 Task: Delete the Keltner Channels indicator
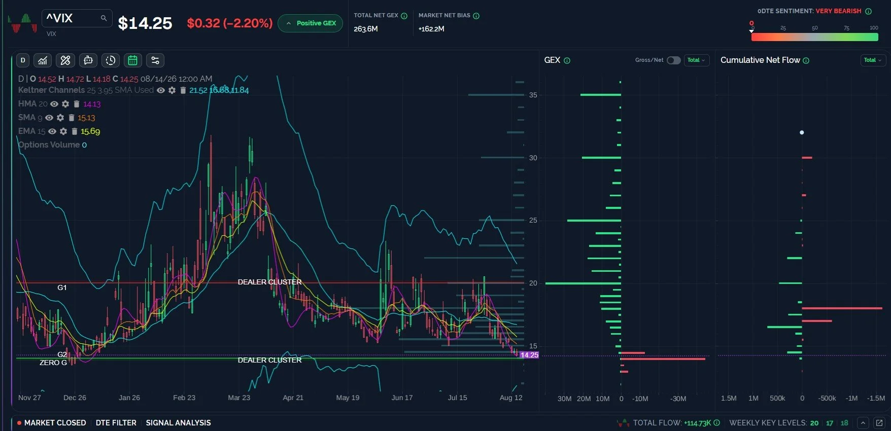tap(183, 90)
